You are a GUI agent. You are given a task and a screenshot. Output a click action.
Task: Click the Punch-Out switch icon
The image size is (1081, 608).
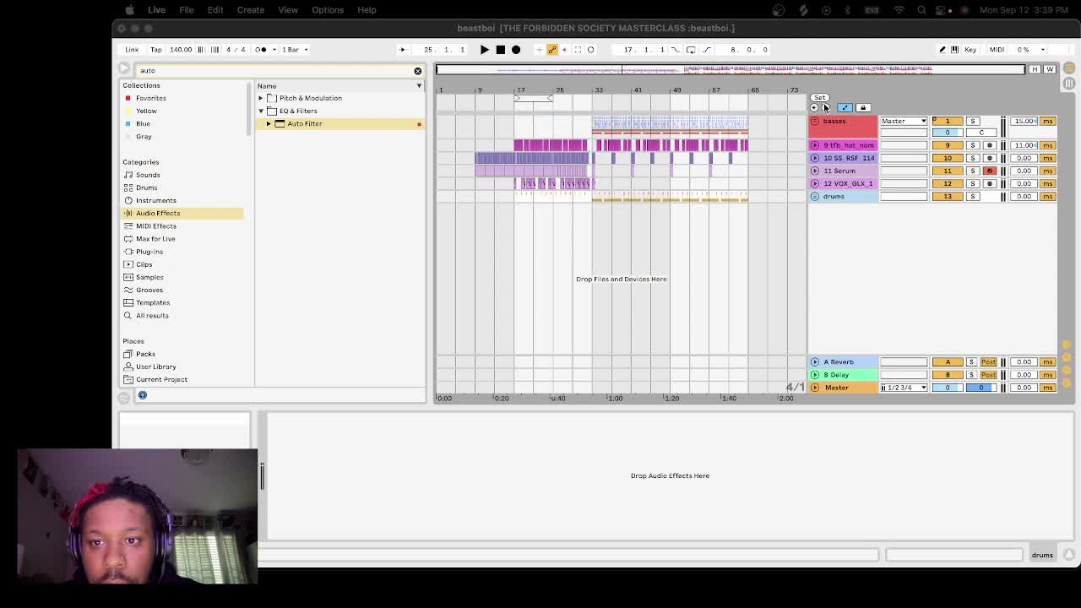point(707,50)
